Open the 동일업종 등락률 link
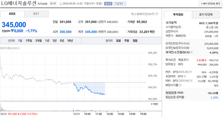This screenshot has height=117, width=223. click(x=176, y=97)
